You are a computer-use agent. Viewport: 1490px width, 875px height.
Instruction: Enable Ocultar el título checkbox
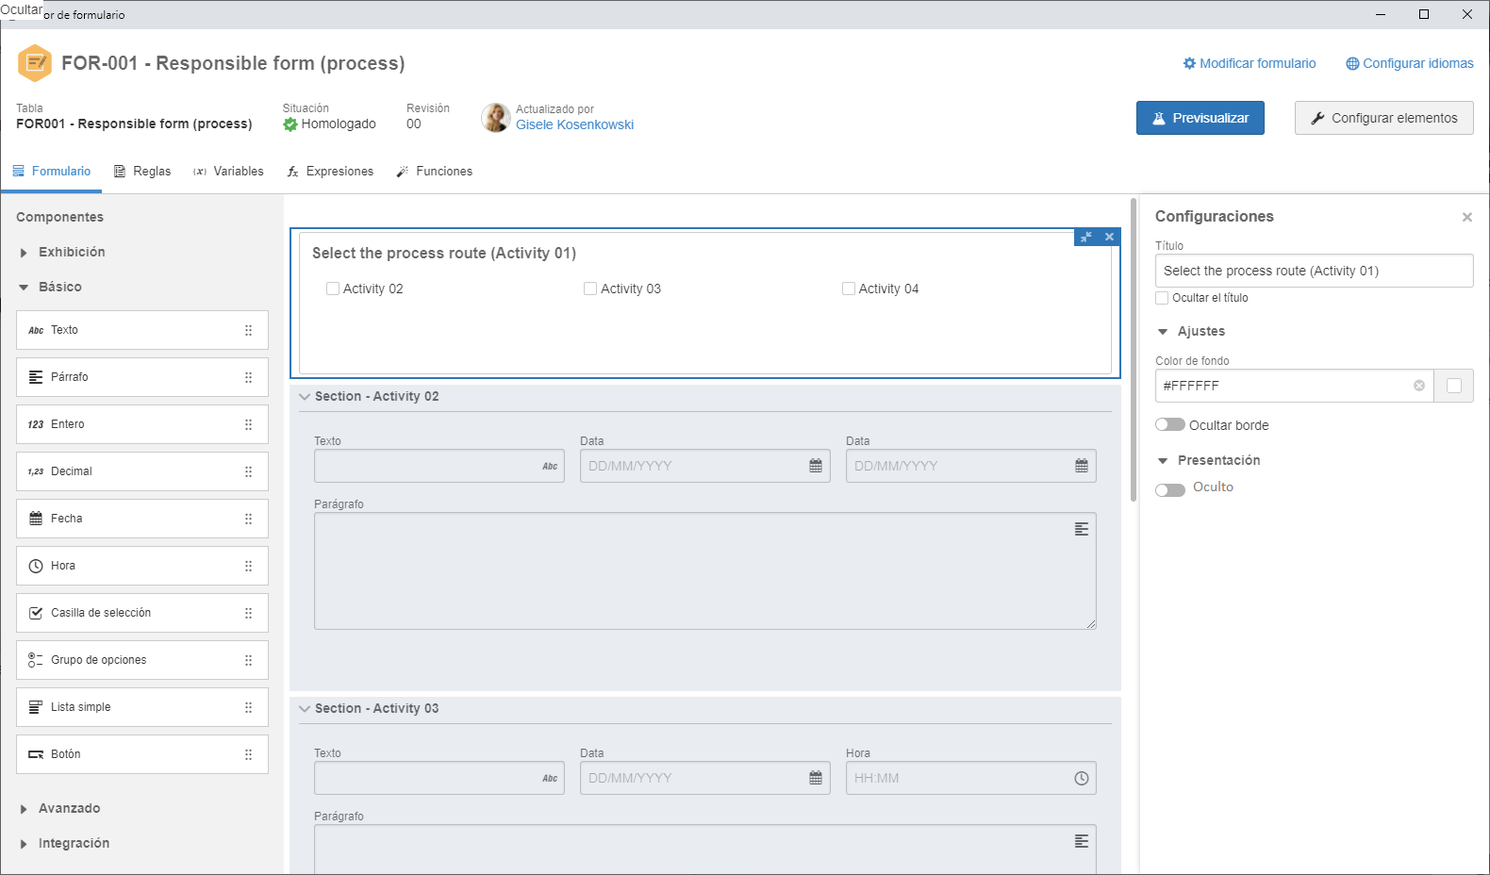1162,298
